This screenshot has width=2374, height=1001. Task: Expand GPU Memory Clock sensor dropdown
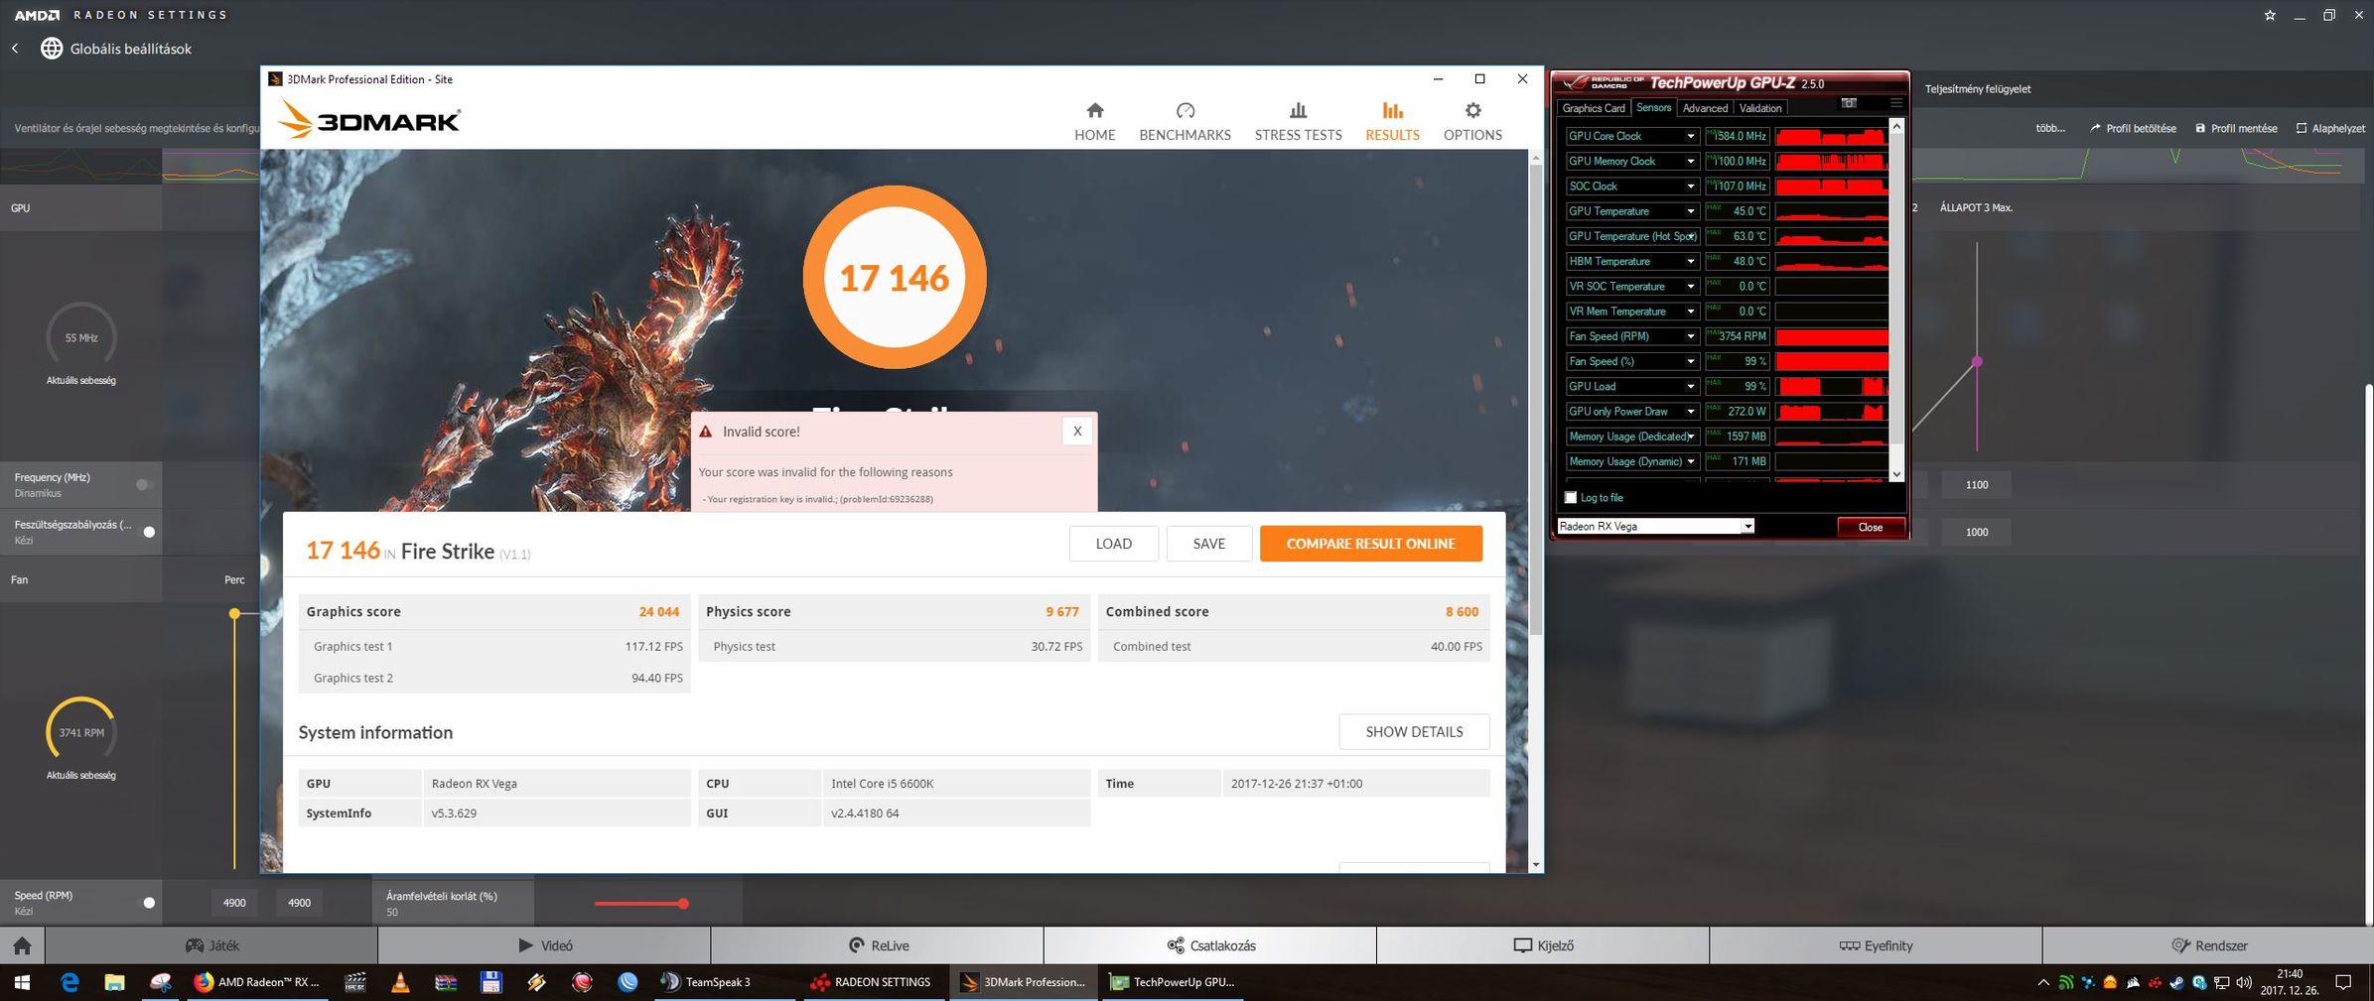click(x=1690, y=161)
